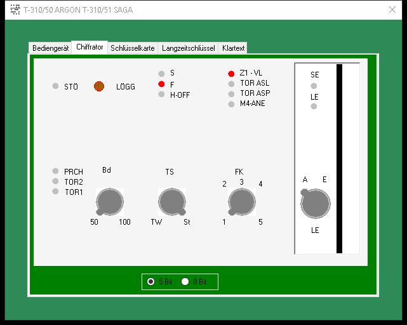Click the TOR ASP indicator lamp
The height and width of the screenshot is (325, 407).
(231, 94)
